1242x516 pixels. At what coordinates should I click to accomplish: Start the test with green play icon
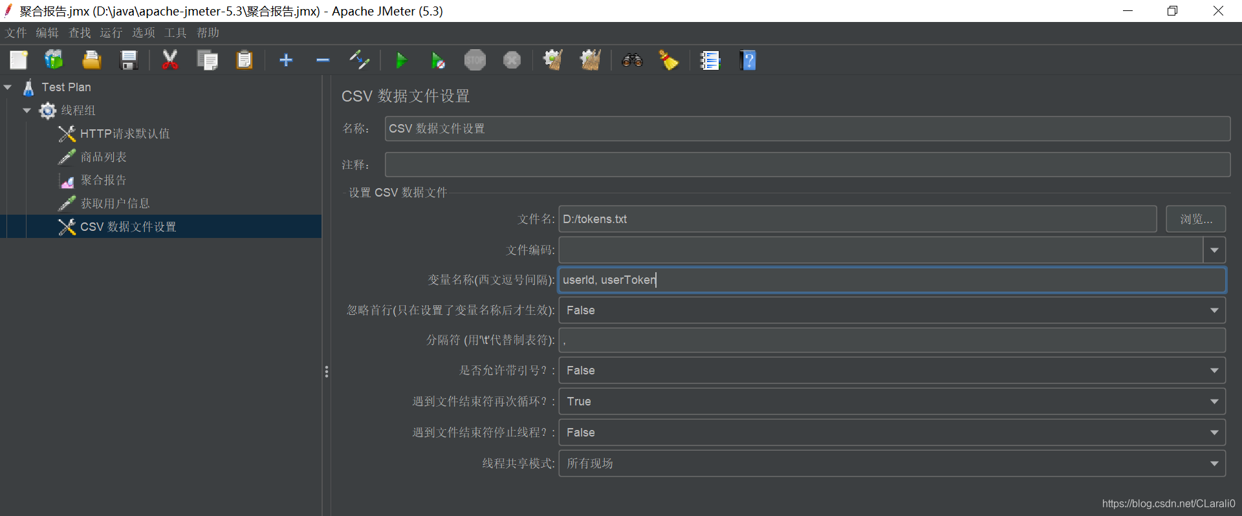pos(401,61)
